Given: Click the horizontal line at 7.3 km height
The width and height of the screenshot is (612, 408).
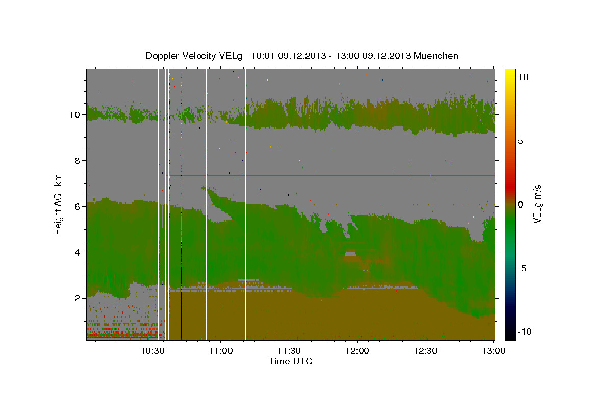Looking at the screenshot, I should coord(331,175).
